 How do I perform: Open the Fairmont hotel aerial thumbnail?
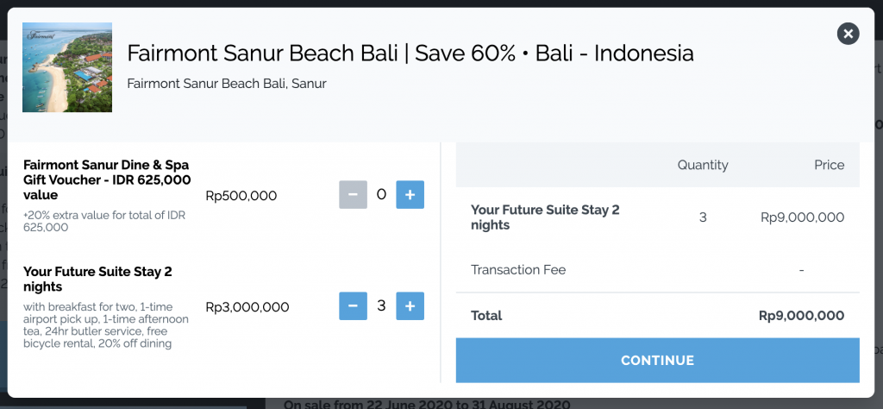pyautogui.click(x=67, y=67)
